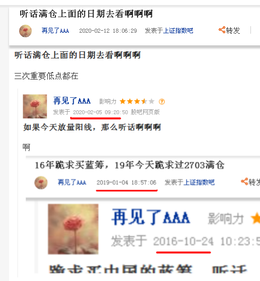Image resolution: width=260 pixels, height=281 pixels.
Task: Click share icon in the 2019-01-04 post row
Action: coord(244,181)
